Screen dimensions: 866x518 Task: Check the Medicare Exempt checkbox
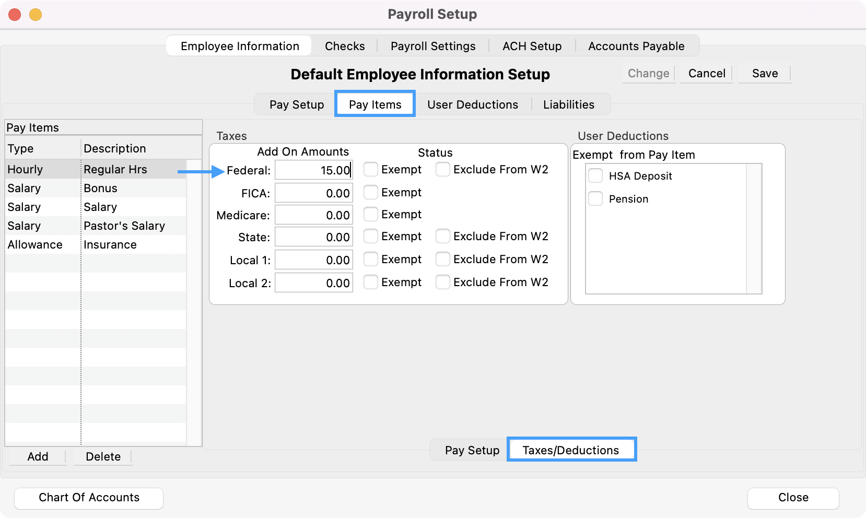click(371, 215)
